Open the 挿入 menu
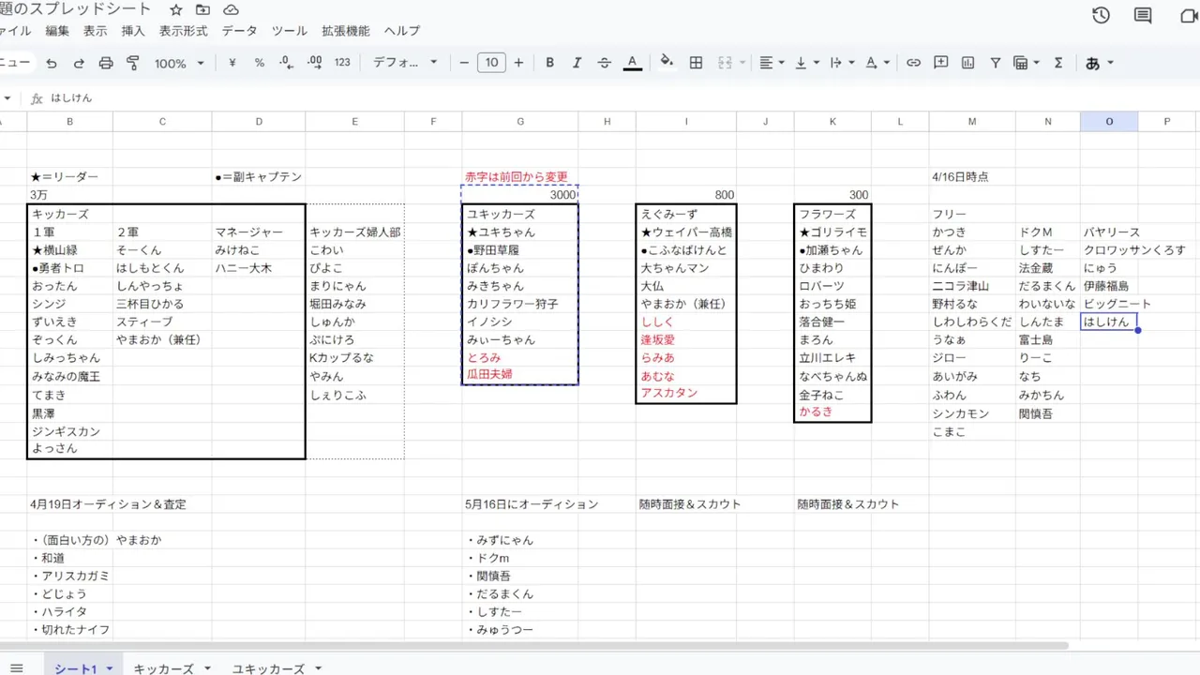This screenshot has height=675, width=1200. (x=133, y=31)
